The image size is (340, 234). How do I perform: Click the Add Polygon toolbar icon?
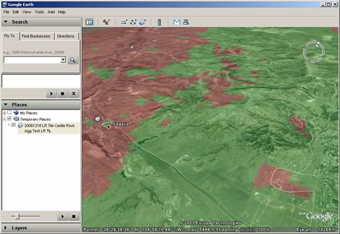124,22
